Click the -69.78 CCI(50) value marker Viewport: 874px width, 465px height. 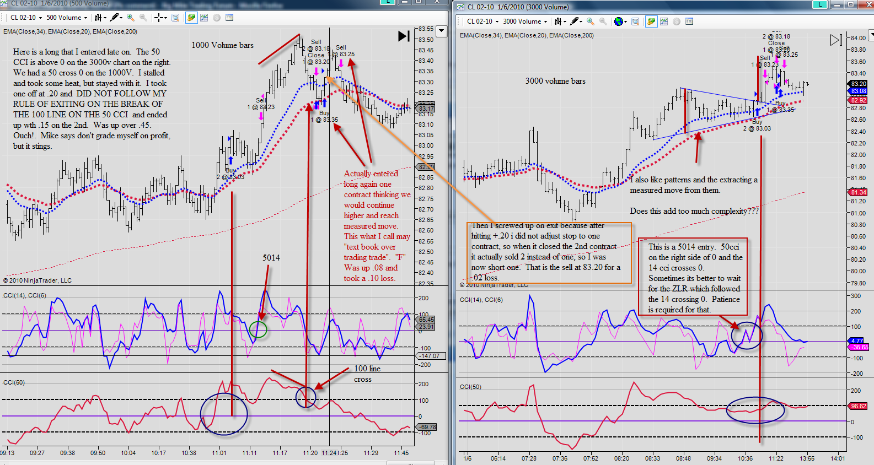tap(427, 427)
